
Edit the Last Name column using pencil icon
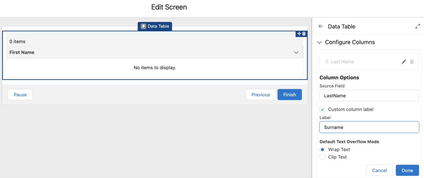click(404, 61)
